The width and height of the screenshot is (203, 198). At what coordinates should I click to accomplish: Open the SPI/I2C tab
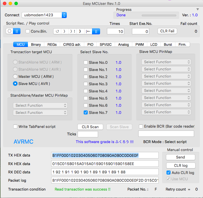(106, 44)
